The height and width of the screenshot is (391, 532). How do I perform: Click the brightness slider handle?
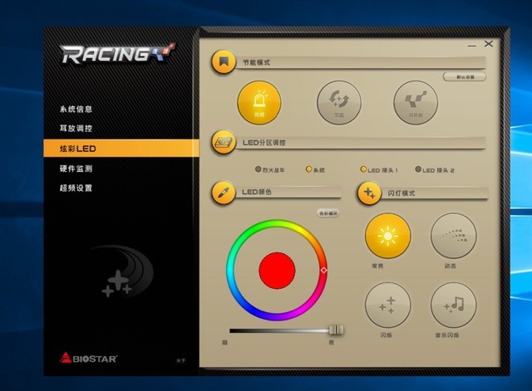337,330
